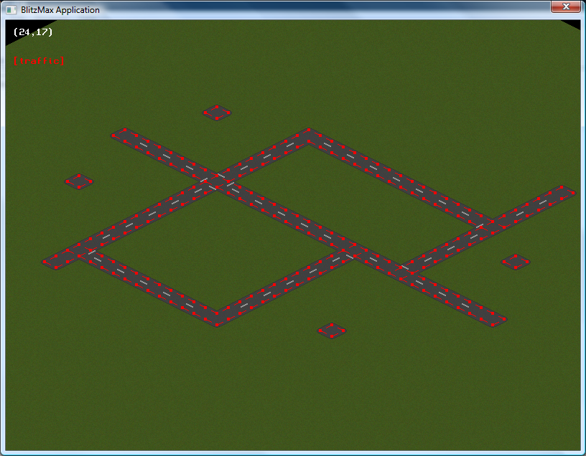Image resolution: width=586 pixels, height=456 pixels.
Task: Close the BlitzMax Application window
Action: (x=566, y=6)
